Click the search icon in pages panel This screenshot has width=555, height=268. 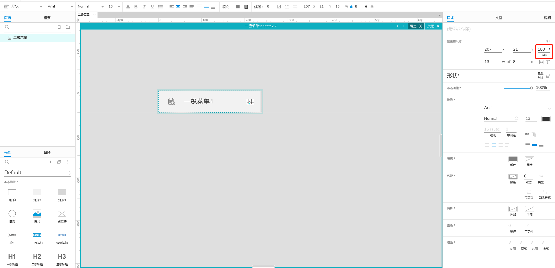click(7, 27)
